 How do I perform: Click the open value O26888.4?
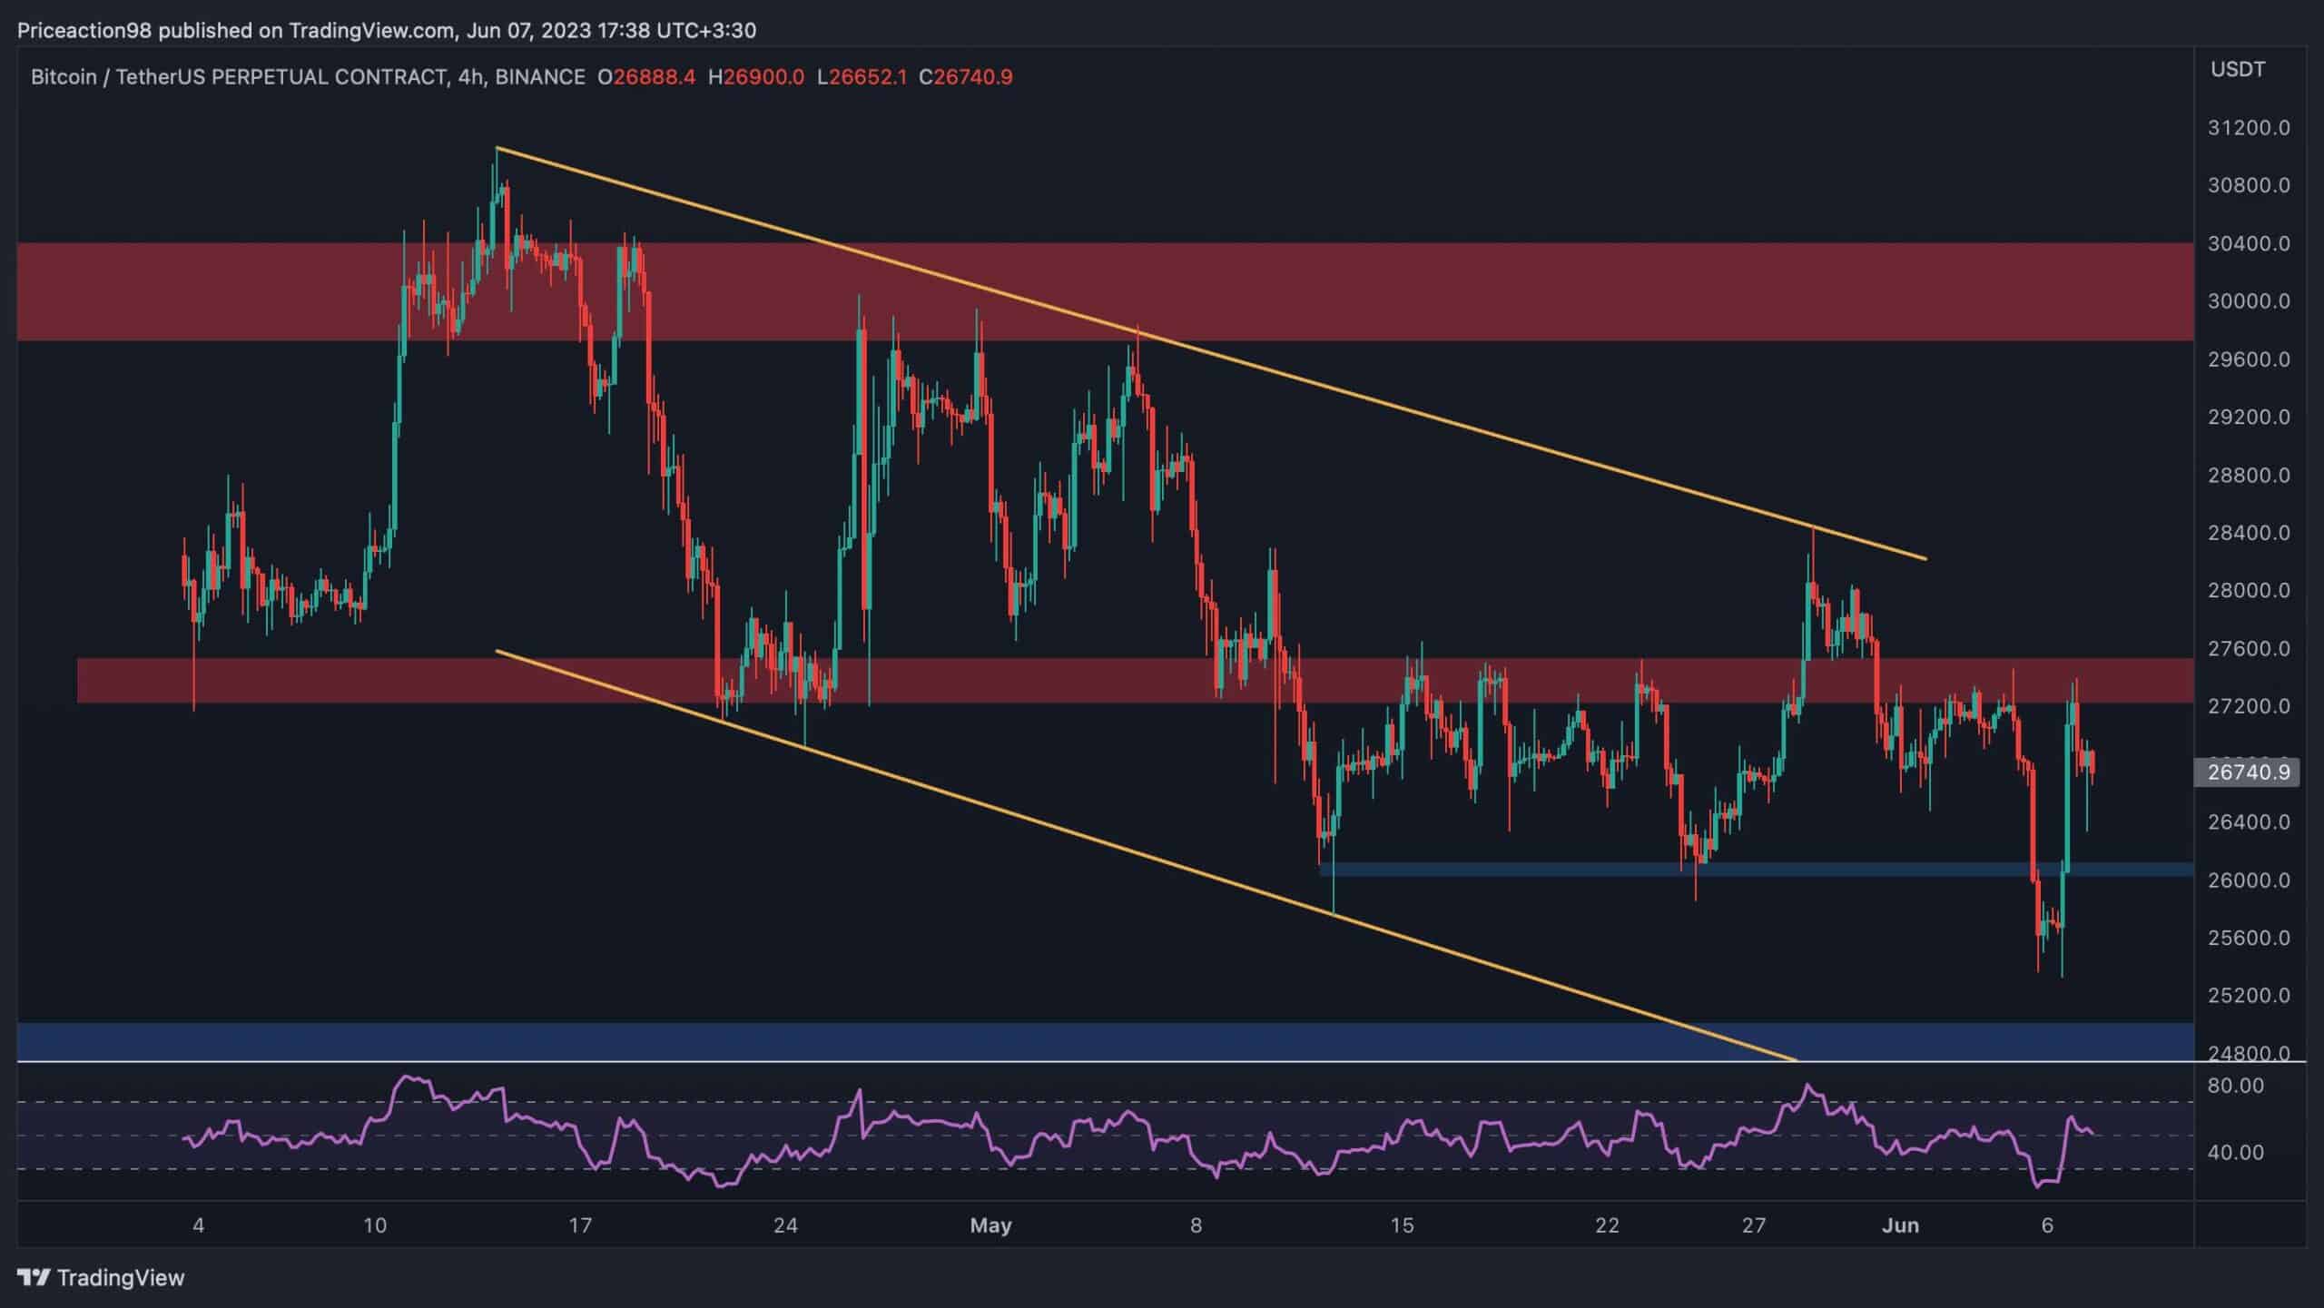click(645, 77)
